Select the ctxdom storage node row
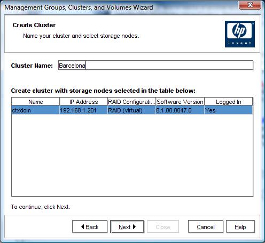This screenshot has width=265, height=243. pyautogui.click(x=132, y=110)
